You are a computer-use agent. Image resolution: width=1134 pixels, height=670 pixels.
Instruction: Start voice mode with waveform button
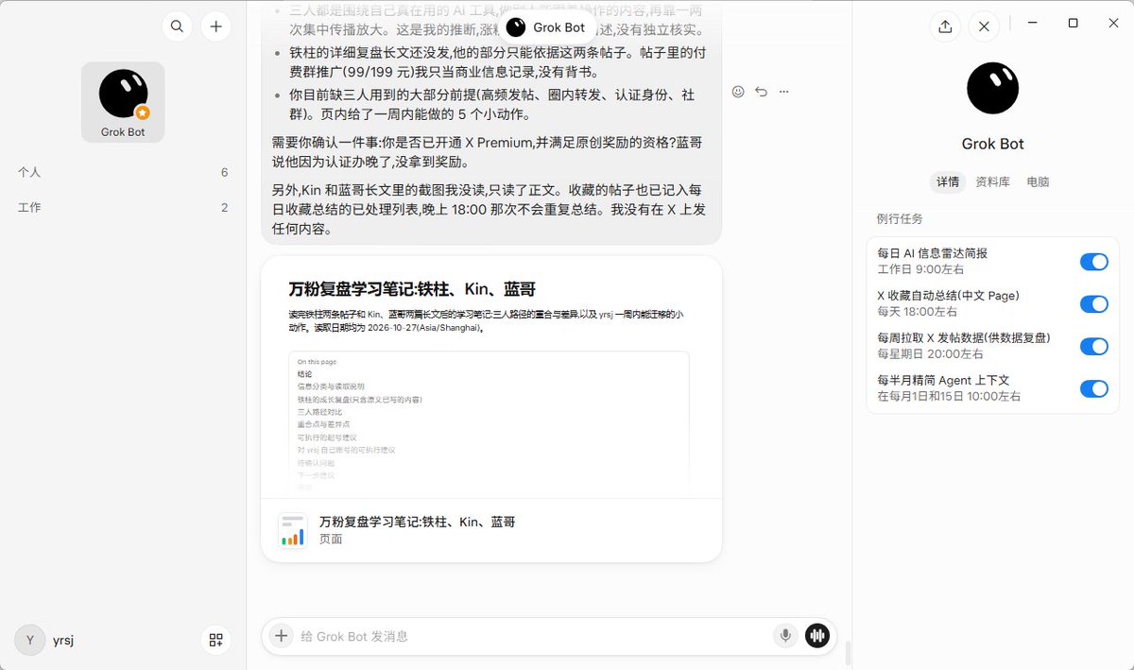pyautogui.click(x=817, y=636)
